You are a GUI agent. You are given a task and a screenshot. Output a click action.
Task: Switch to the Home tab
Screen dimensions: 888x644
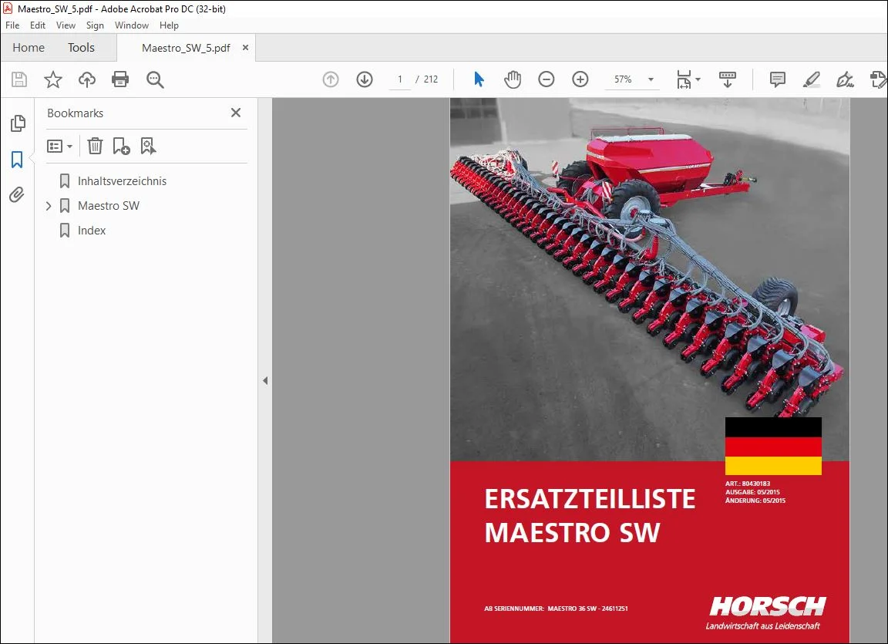pos(29,48)
